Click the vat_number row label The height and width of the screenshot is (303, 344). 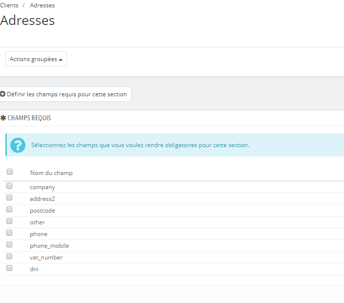(x=46, y=258)
